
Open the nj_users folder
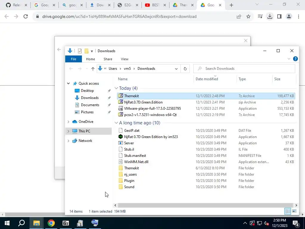pos(206,174)
